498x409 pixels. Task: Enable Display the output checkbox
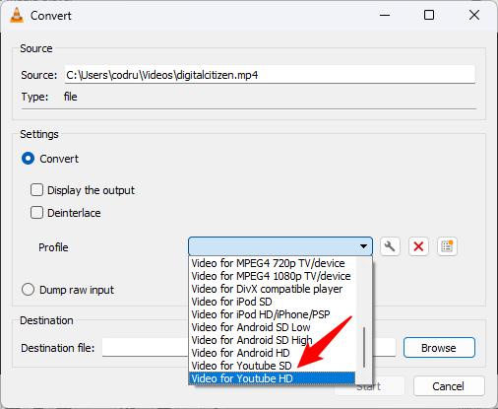36,190
